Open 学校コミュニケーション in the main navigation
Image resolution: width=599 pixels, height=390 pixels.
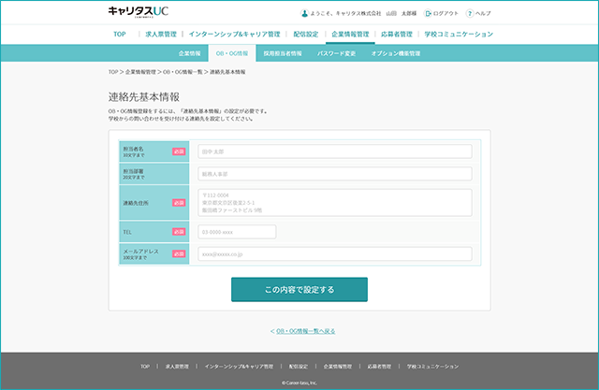click(x=459, y=34)
